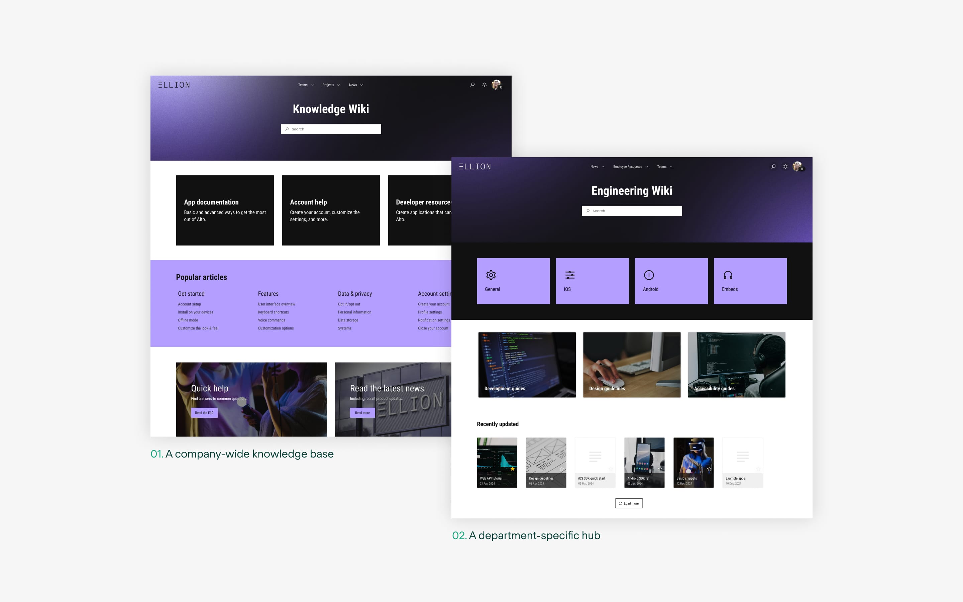Open the News dropdown menu item
963x602 pixels.
[x=597, y=167]
